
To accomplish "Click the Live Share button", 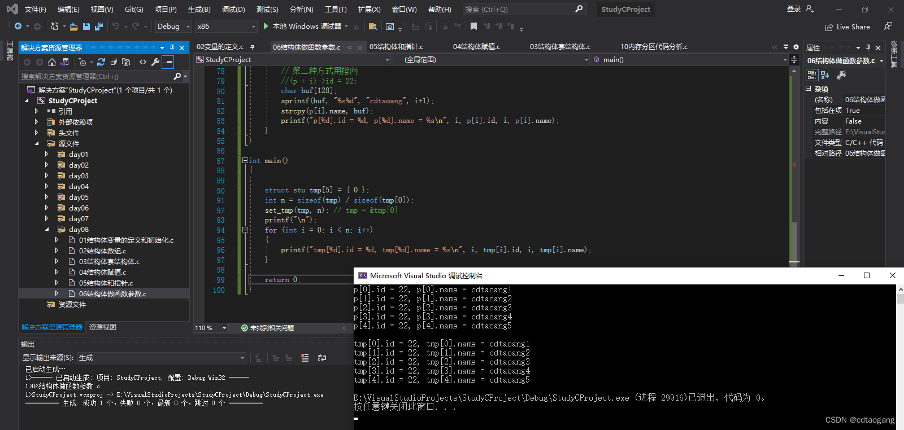I will pyautogui.click(x=847, y=27).
